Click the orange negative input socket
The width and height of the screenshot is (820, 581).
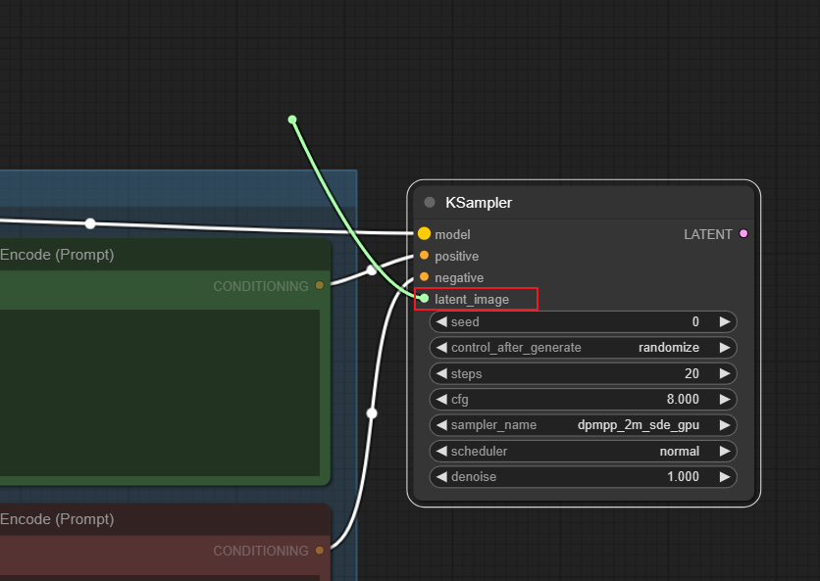(424, 277)
